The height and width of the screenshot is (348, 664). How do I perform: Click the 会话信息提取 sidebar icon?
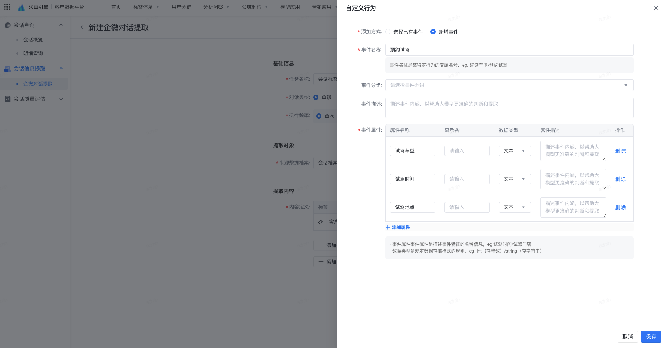tap(8, 69)
